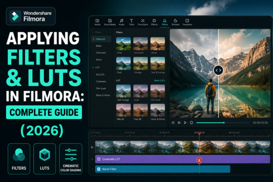The height and width of the screenshot is (182, 273).
Task: Select the Warm Filter clip on timeline
Action: [162, 169]
